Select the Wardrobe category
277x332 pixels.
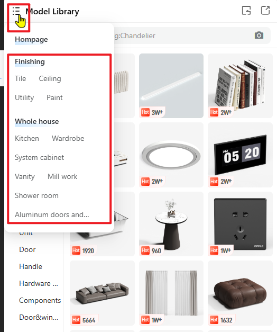(x=68, y=139)
